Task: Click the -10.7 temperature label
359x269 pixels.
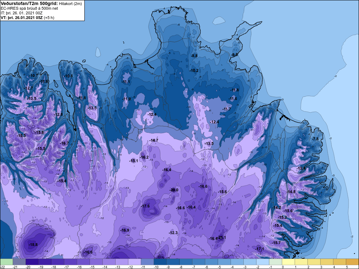Action: (33, 76)
